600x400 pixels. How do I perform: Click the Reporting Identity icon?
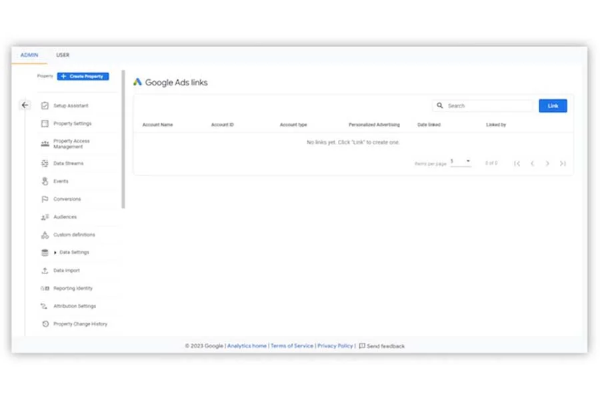pos(45,288)
